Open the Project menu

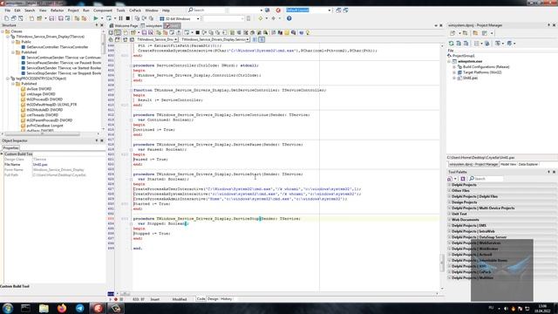click(73, 10)
